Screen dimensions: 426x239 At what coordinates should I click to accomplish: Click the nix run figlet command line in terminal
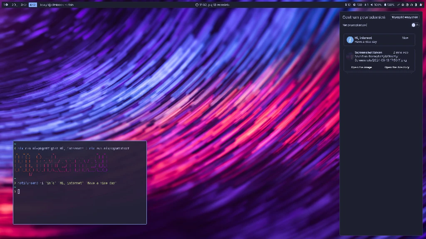[x=73, y=149]
